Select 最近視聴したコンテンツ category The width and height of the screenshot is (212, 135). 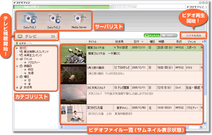coord(36,51)
